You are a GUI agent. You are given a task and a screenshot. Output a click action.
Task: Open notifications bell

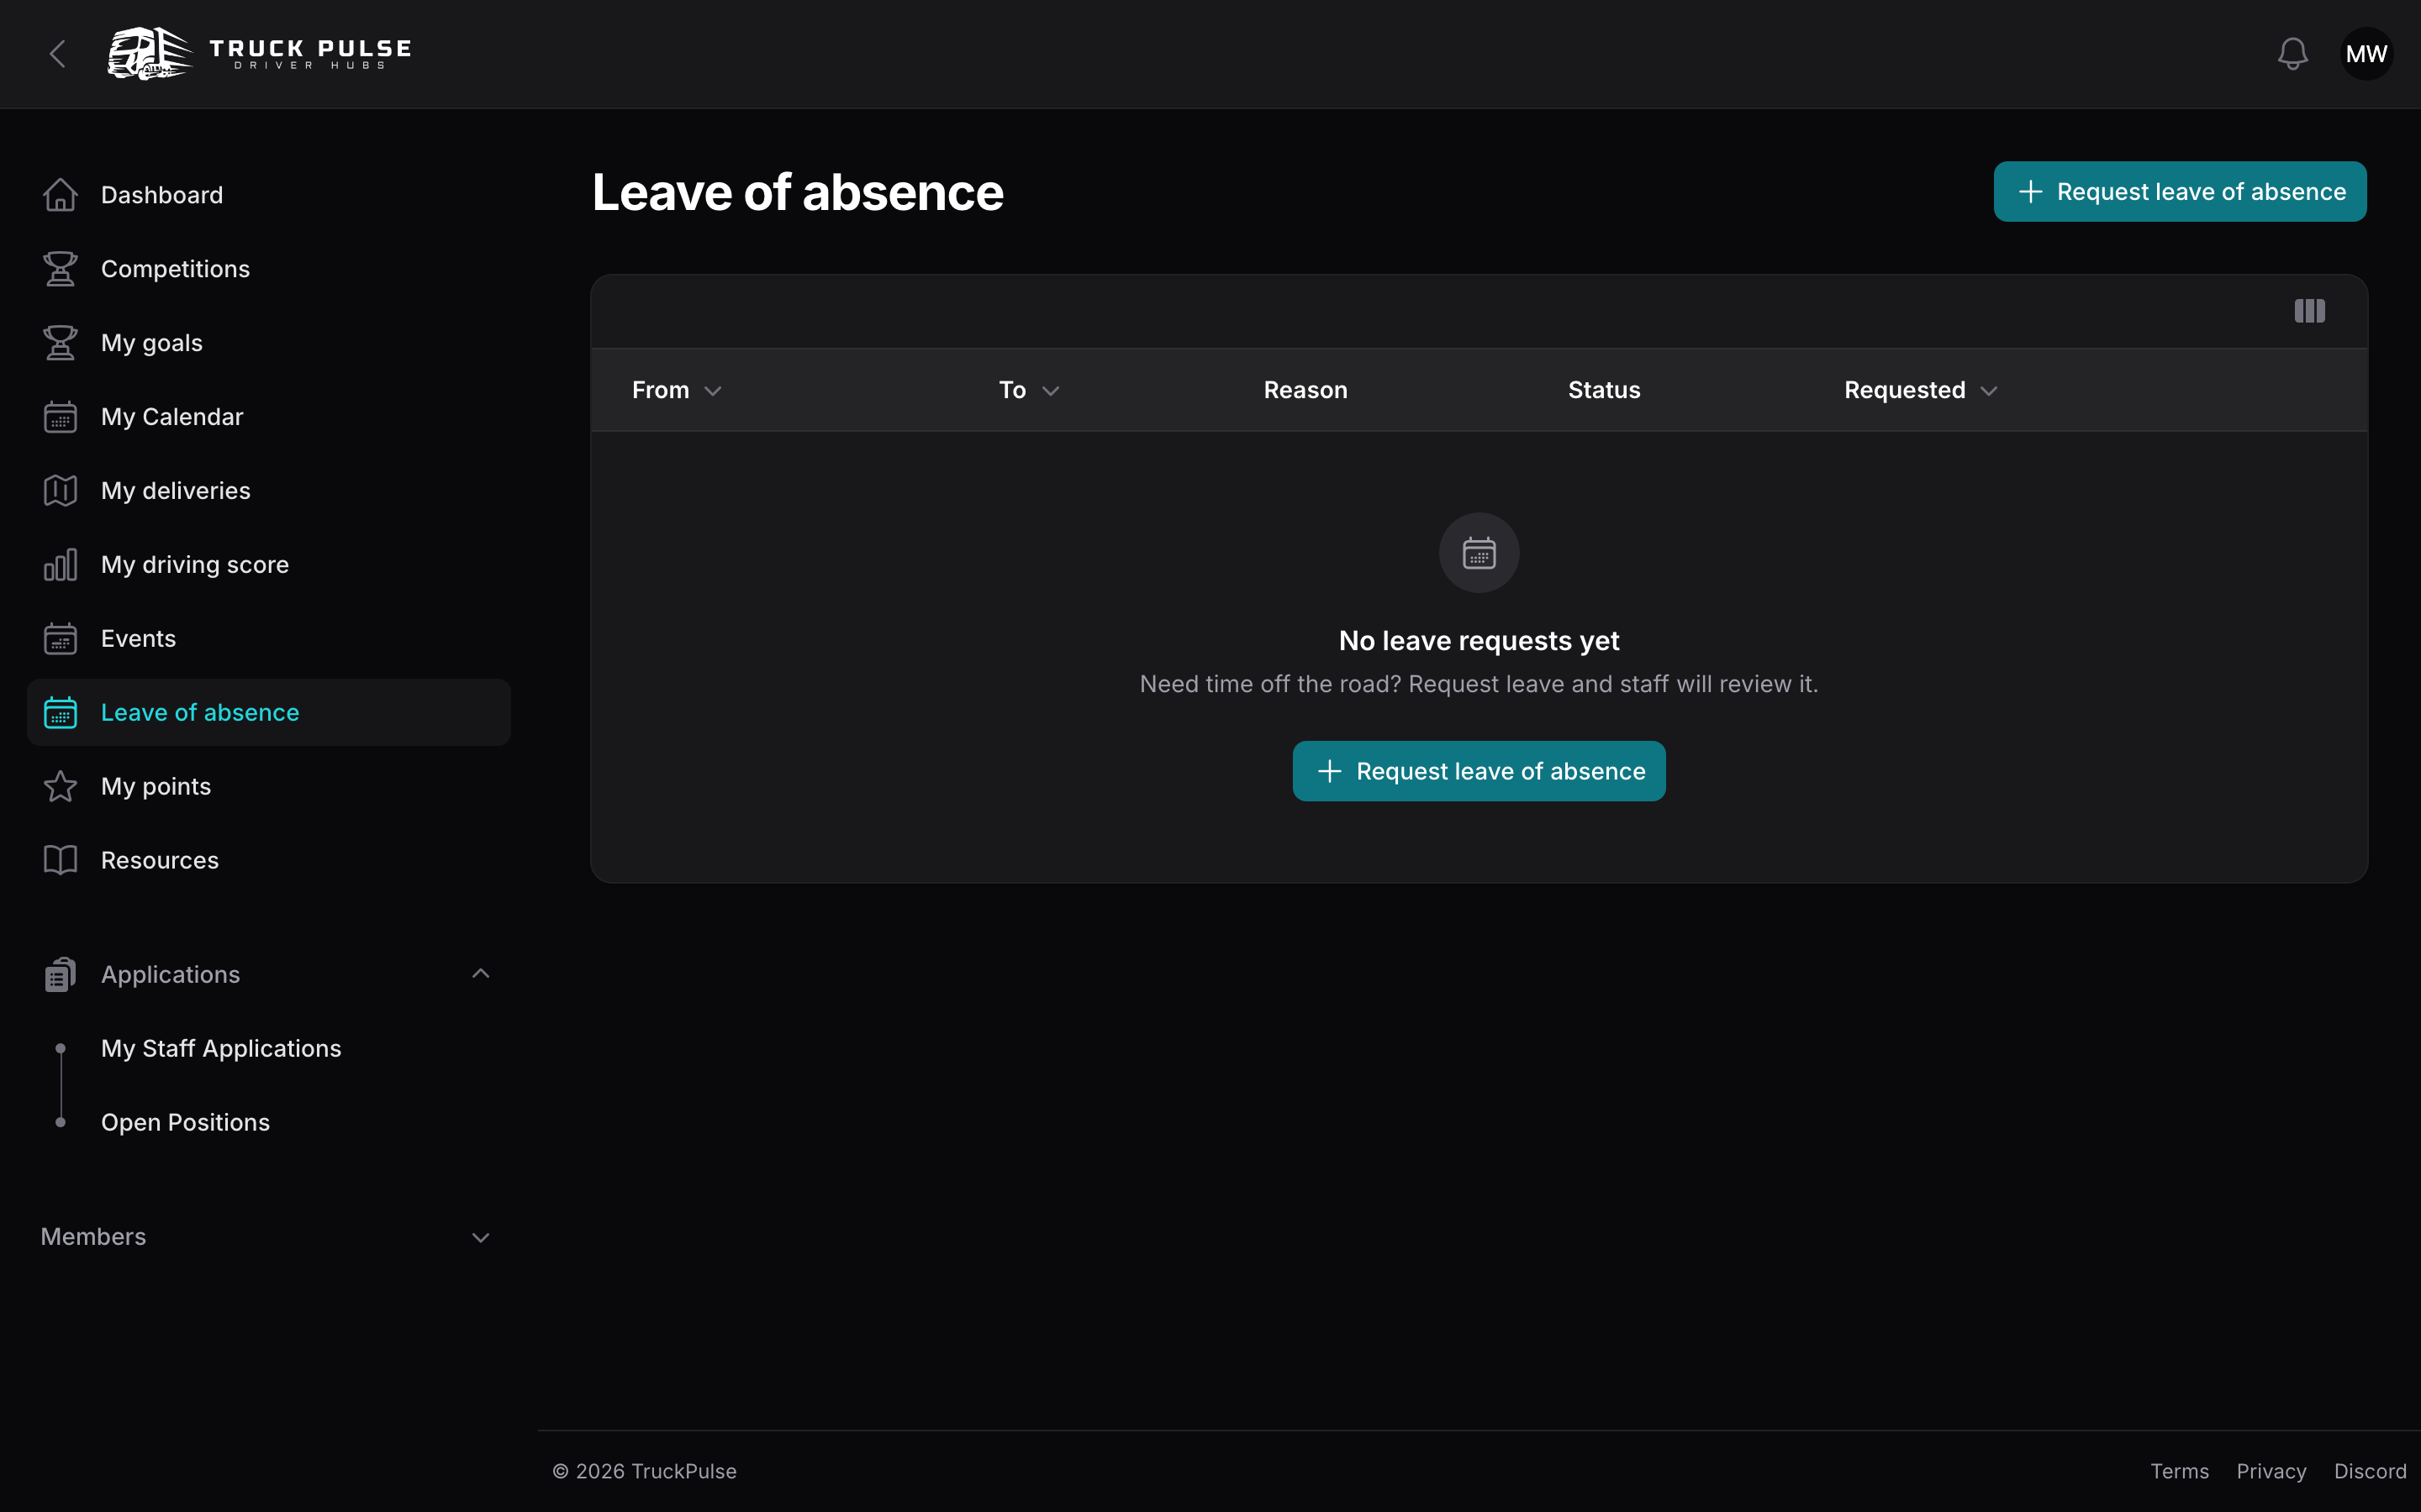point(2292,54)
